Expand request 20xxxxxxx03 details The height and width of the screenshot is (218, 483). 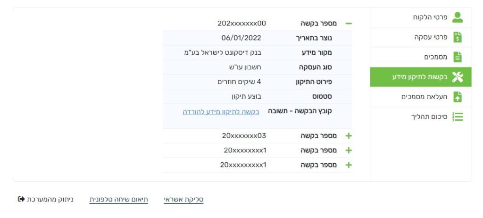coord(349,136)
